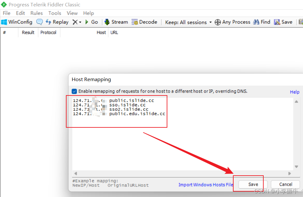Open Find with the binoculars icon

pyautogui.click(x=262, y=22)
